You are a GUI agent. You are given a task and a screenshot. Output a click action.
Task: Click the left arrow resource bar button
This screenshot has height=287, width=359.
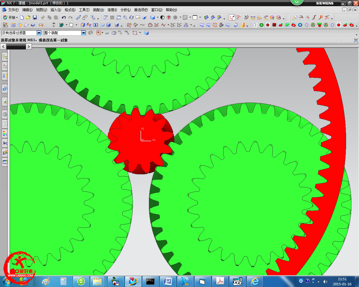click(3, 47)
